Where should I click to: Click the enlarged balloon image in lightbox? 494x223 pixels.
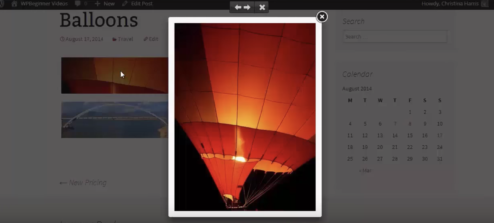(245, 117)
